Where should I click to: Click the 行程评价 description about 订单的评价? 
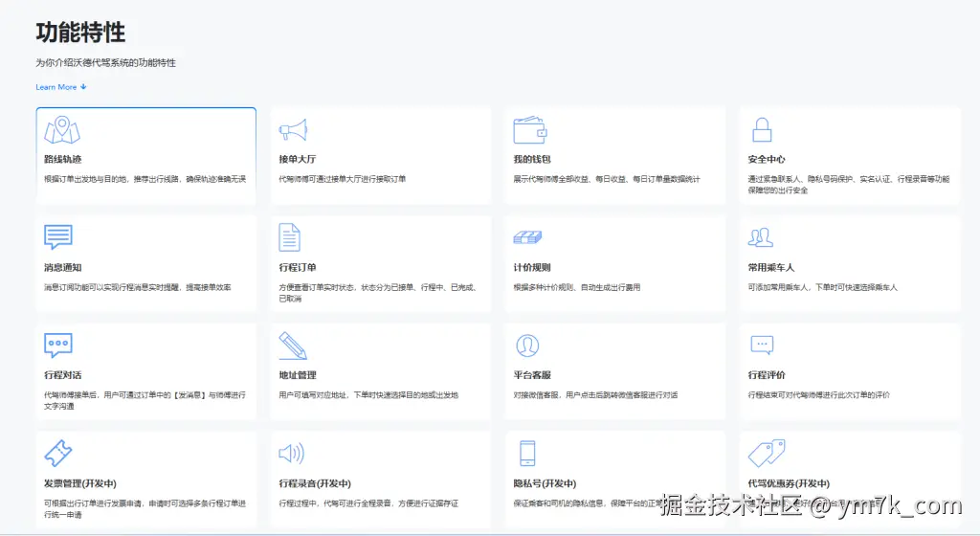coord(819,394)
